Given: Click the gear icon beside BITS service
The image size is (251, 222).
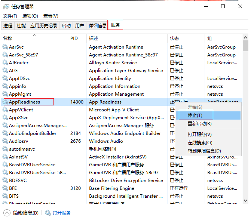Looking at the screenshot, I should point(5,196).
